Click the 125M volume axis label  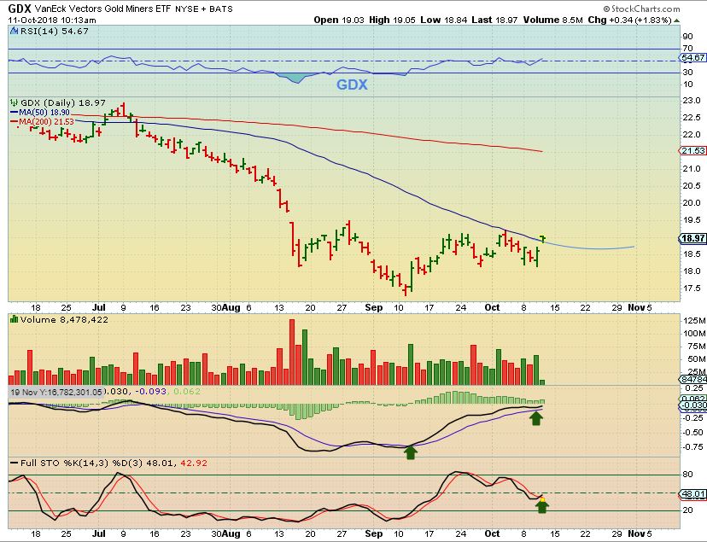[695, 321]
